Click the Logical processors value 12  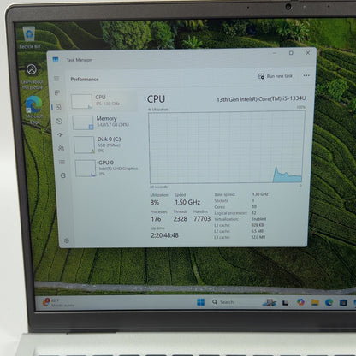coord(254,213)
